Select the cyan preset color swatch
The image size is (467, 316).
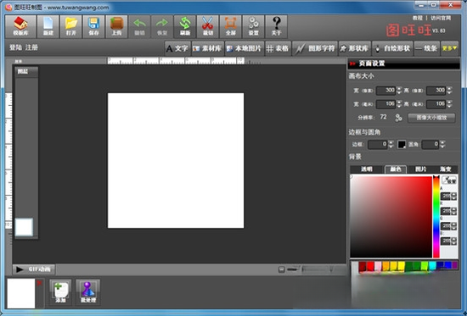click(432, 265)
